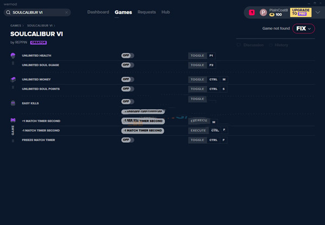The height and width of the screenshot is (225, 325).
Task: Enable the Unlimited Health toggle
Action: (x=127, y=56)
